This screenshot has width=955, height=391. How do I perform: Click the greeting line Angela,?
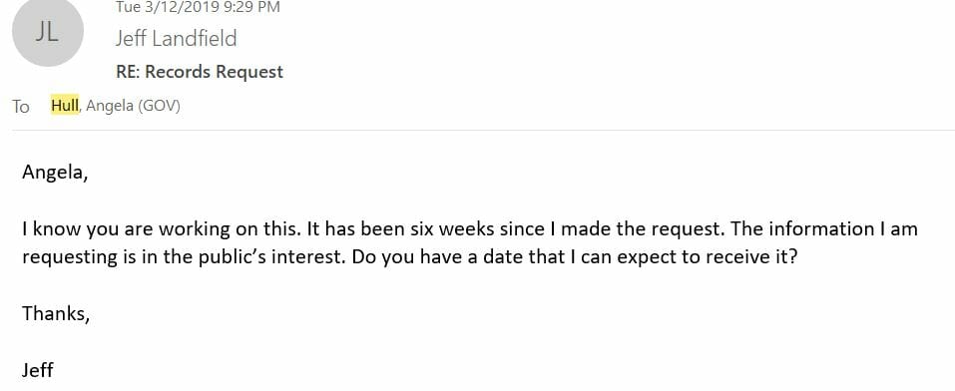pyautogui.click(x=55, y=173)
